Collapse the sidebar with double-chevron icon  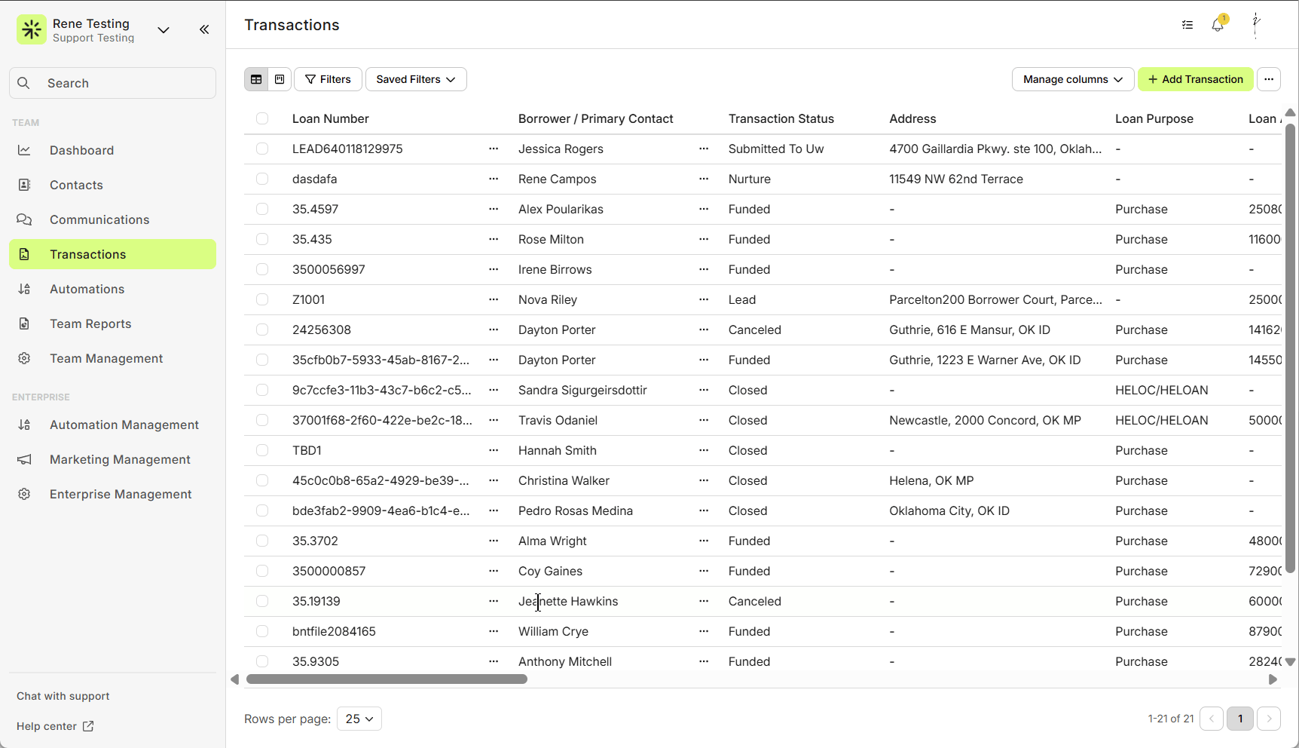point(204,29)
